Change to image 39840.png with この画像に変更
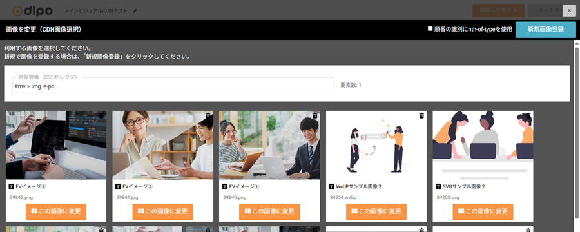580x232 pixels. (269, 211)
